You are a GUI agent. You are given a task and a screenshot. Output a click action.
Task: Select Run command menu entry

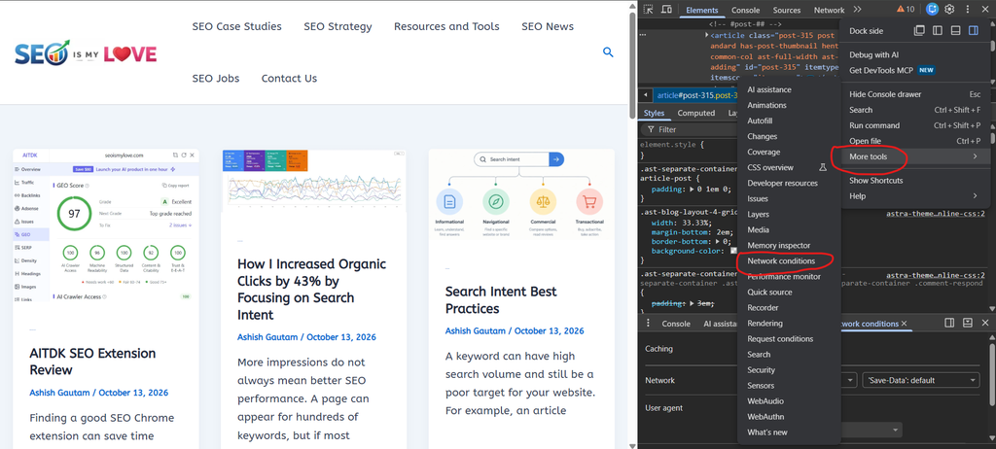pos(914,125)
